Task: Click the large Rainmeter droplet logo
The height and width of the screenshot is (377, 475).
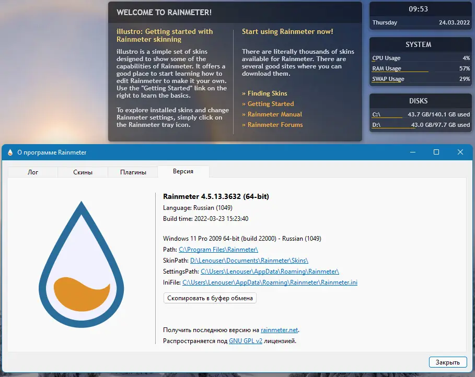Action: (x=81, y=264)
